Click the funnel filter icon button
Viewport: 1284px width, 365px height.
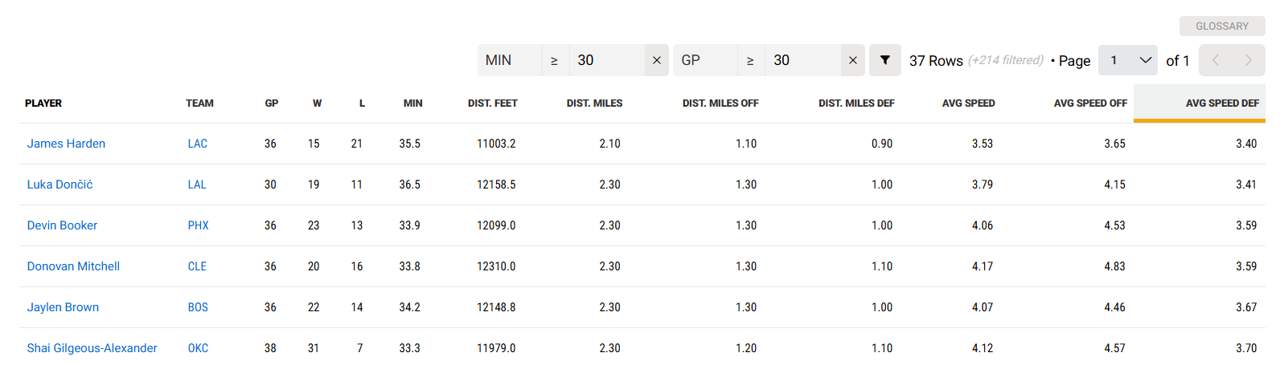click(x=884, y=60)
